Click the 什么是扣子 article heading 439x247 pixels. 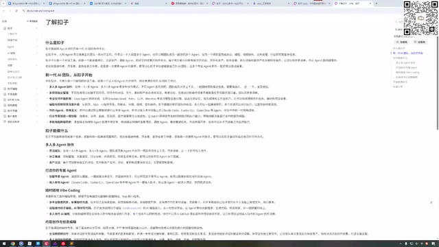pos(55,43)
